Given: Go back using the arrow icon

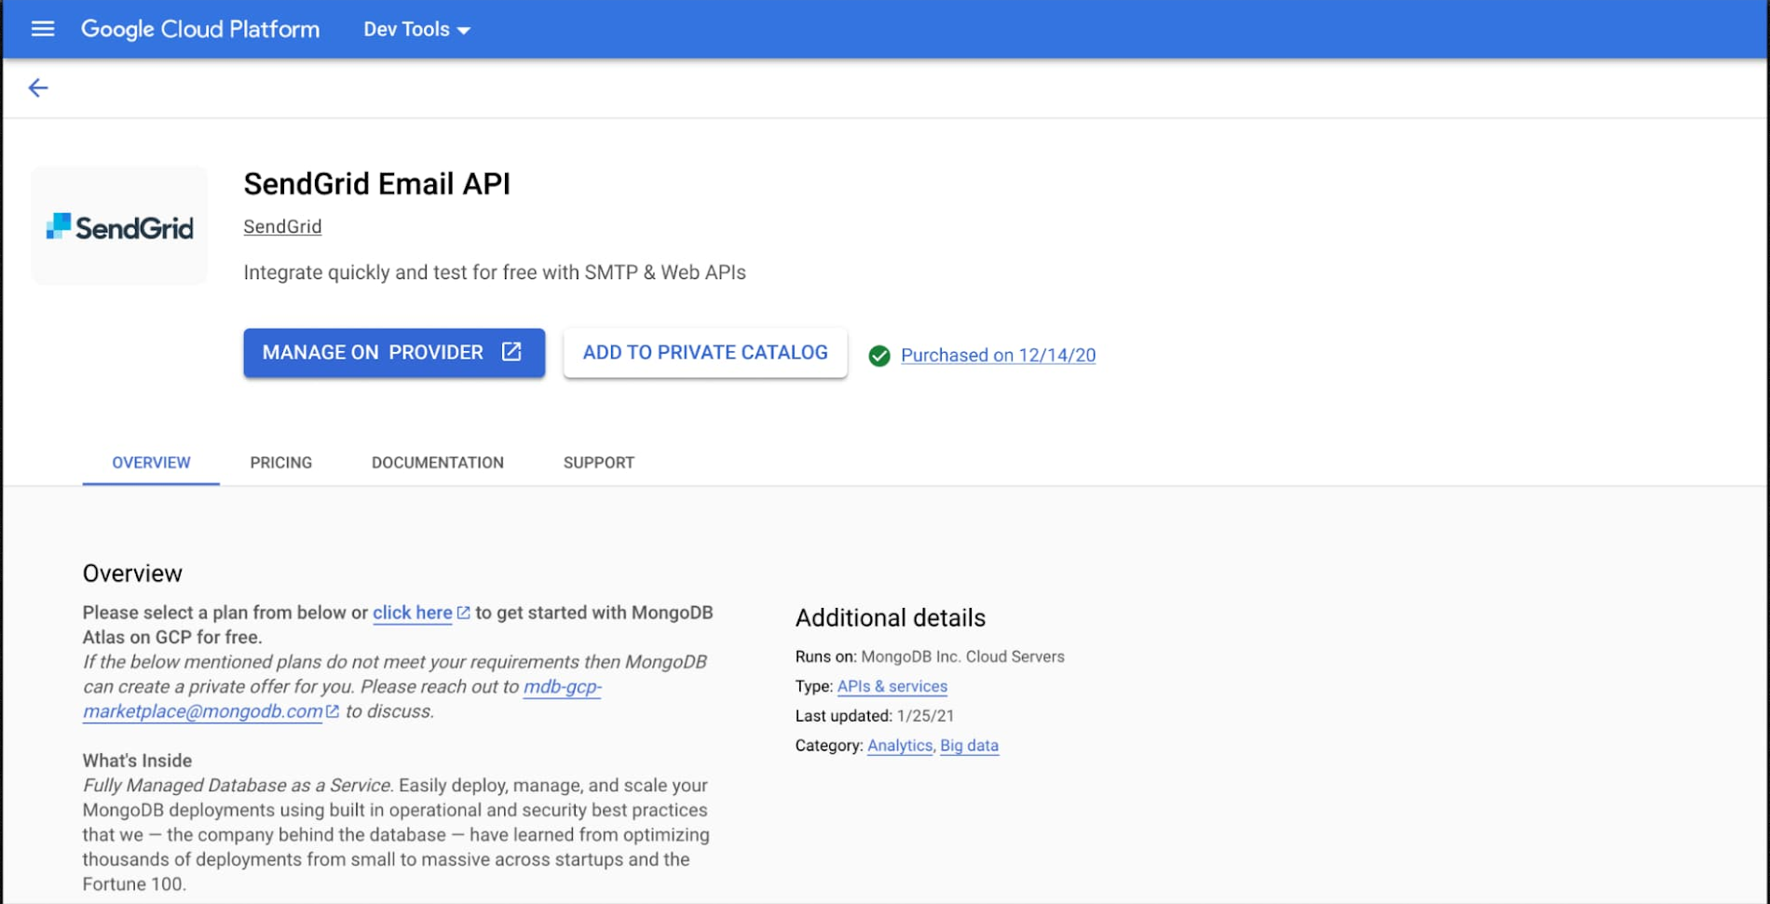Looking at the screenshot, I should (38, 88).
